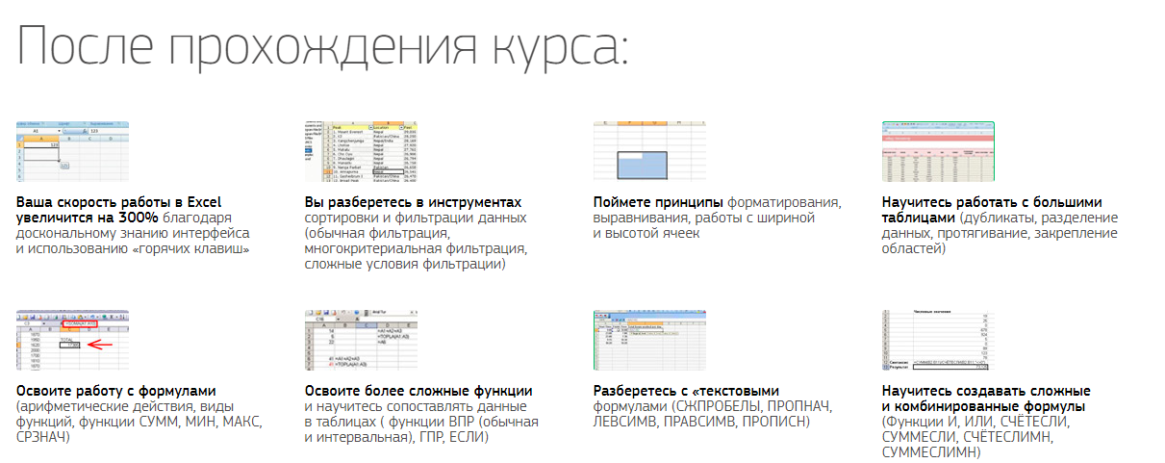Click text "Освоите работу с формулами"
This screenshot has height=463, width=1165.
pyautogui.click(x=115, y=391)
